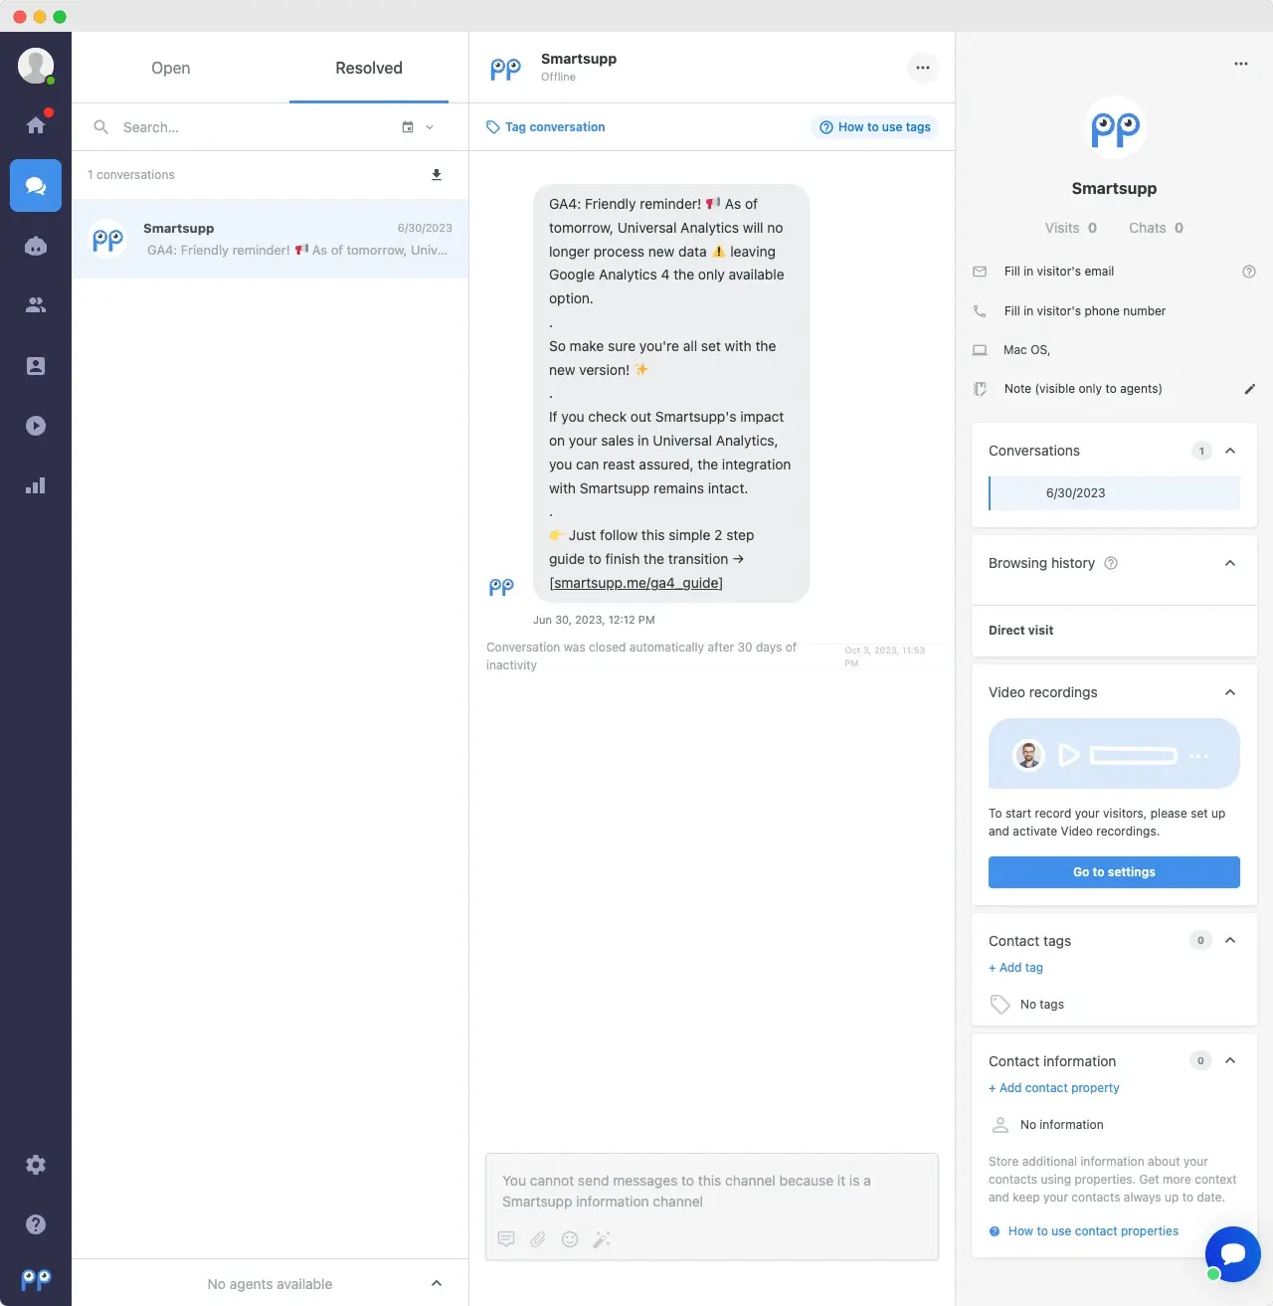
Task: Collapse the Video recordings section
Action: coord(1230,692)
